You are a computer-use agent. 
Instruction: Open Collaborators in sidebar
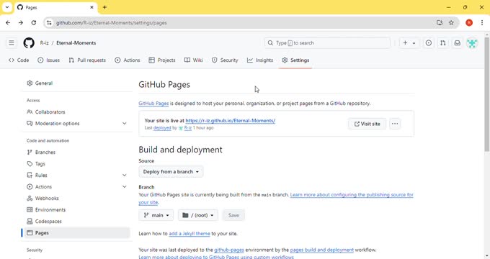tap(76, 112)
